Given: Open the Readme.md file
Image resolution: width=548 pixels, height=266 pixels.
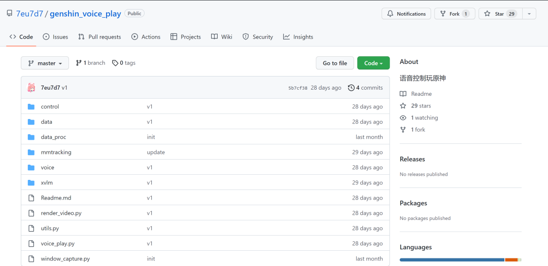Looking at the screenshot, I should coord(56,198).
